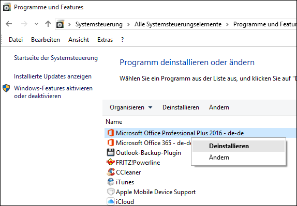
Task: Click the iCloud cloud icon
Action: pos(111,201)
